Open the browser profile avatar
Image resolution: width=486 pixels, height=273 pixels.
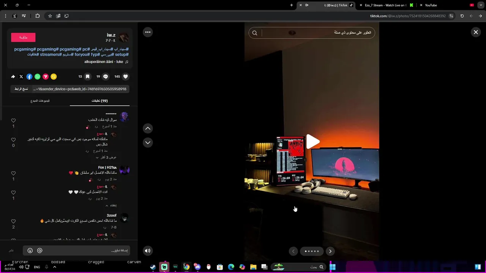click(14, 16)
